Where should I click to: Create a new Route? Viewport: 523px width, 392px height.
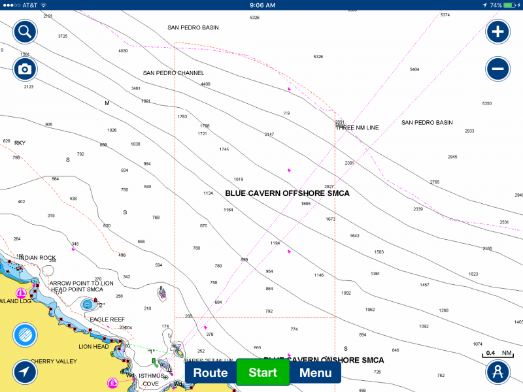coord(210,372)
